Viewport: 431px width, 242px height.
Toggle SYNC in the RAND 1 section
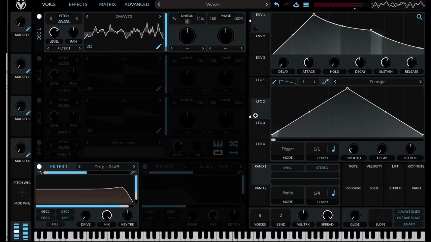pos(288,168)
